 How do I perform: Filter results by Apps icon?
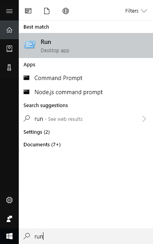(28, 11)
